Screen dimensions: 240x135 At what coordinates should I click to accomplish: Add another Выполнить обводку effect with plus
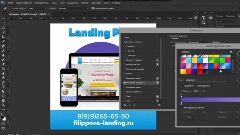point(157,60)
